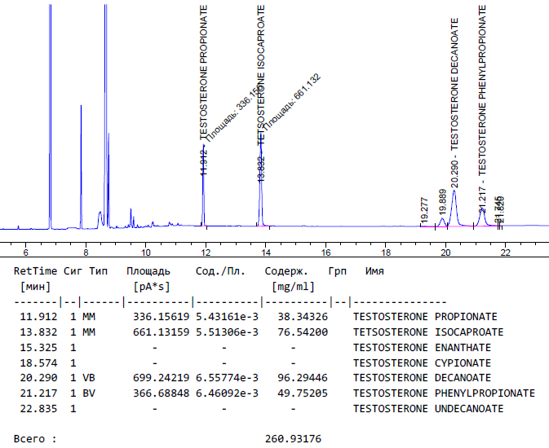The height and width of the screenshot is (448, 549).
Task: Select the 'Имя' column header
Action: point(374,271)
